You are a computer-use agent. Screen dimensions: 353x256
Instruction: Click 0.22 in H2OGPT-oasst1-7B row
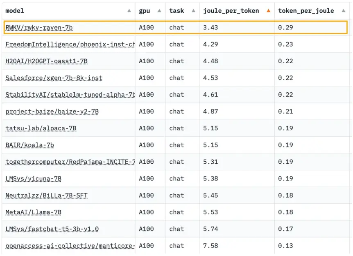[285, 61]
